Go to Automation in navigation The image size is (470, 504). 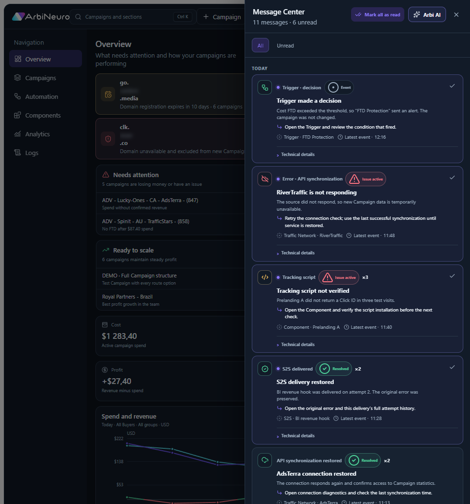coord(46,96)
